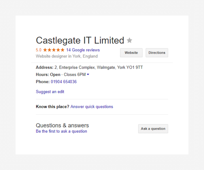Click the Closes 6PM hours text
This screenshot has width=204, height=170.
pyautogui.click(x=75, y=75)
